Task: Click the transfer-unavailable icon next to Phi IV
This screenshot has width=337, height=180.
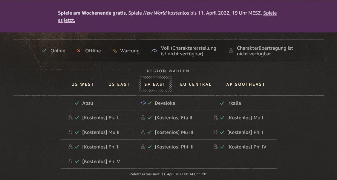Action: pos(216,147)
